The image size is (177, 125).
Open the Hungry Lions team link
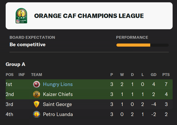click(x=58, y=84)
